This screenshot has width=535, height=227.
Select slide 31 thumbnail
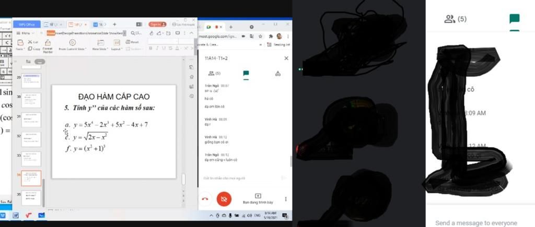pos(31,120)
